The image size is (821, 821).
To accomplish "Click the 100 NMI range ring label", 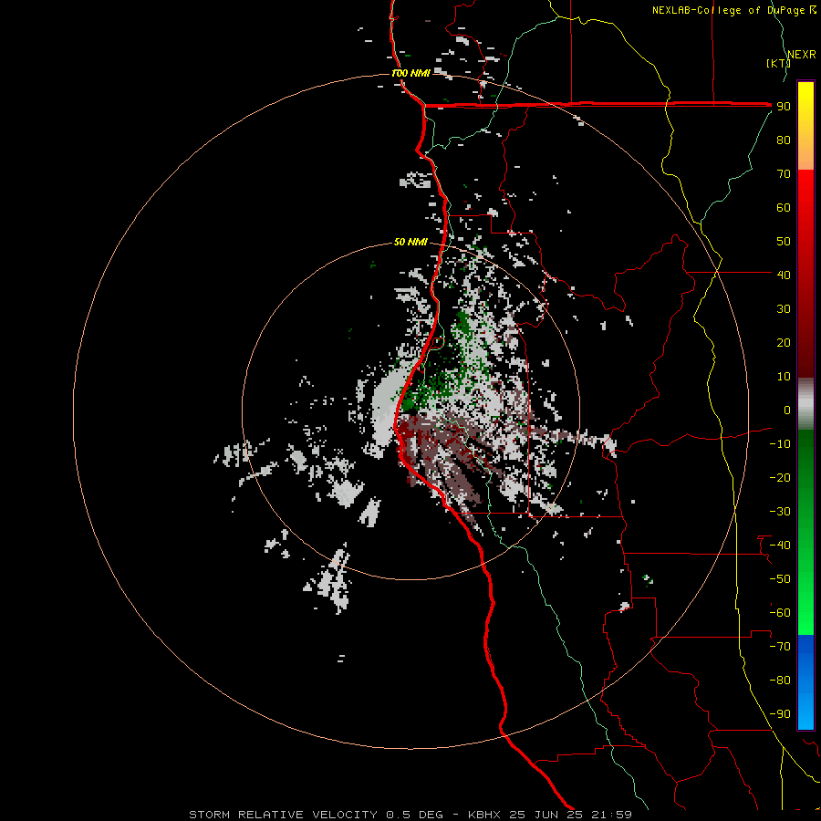I will click(411, 73).
